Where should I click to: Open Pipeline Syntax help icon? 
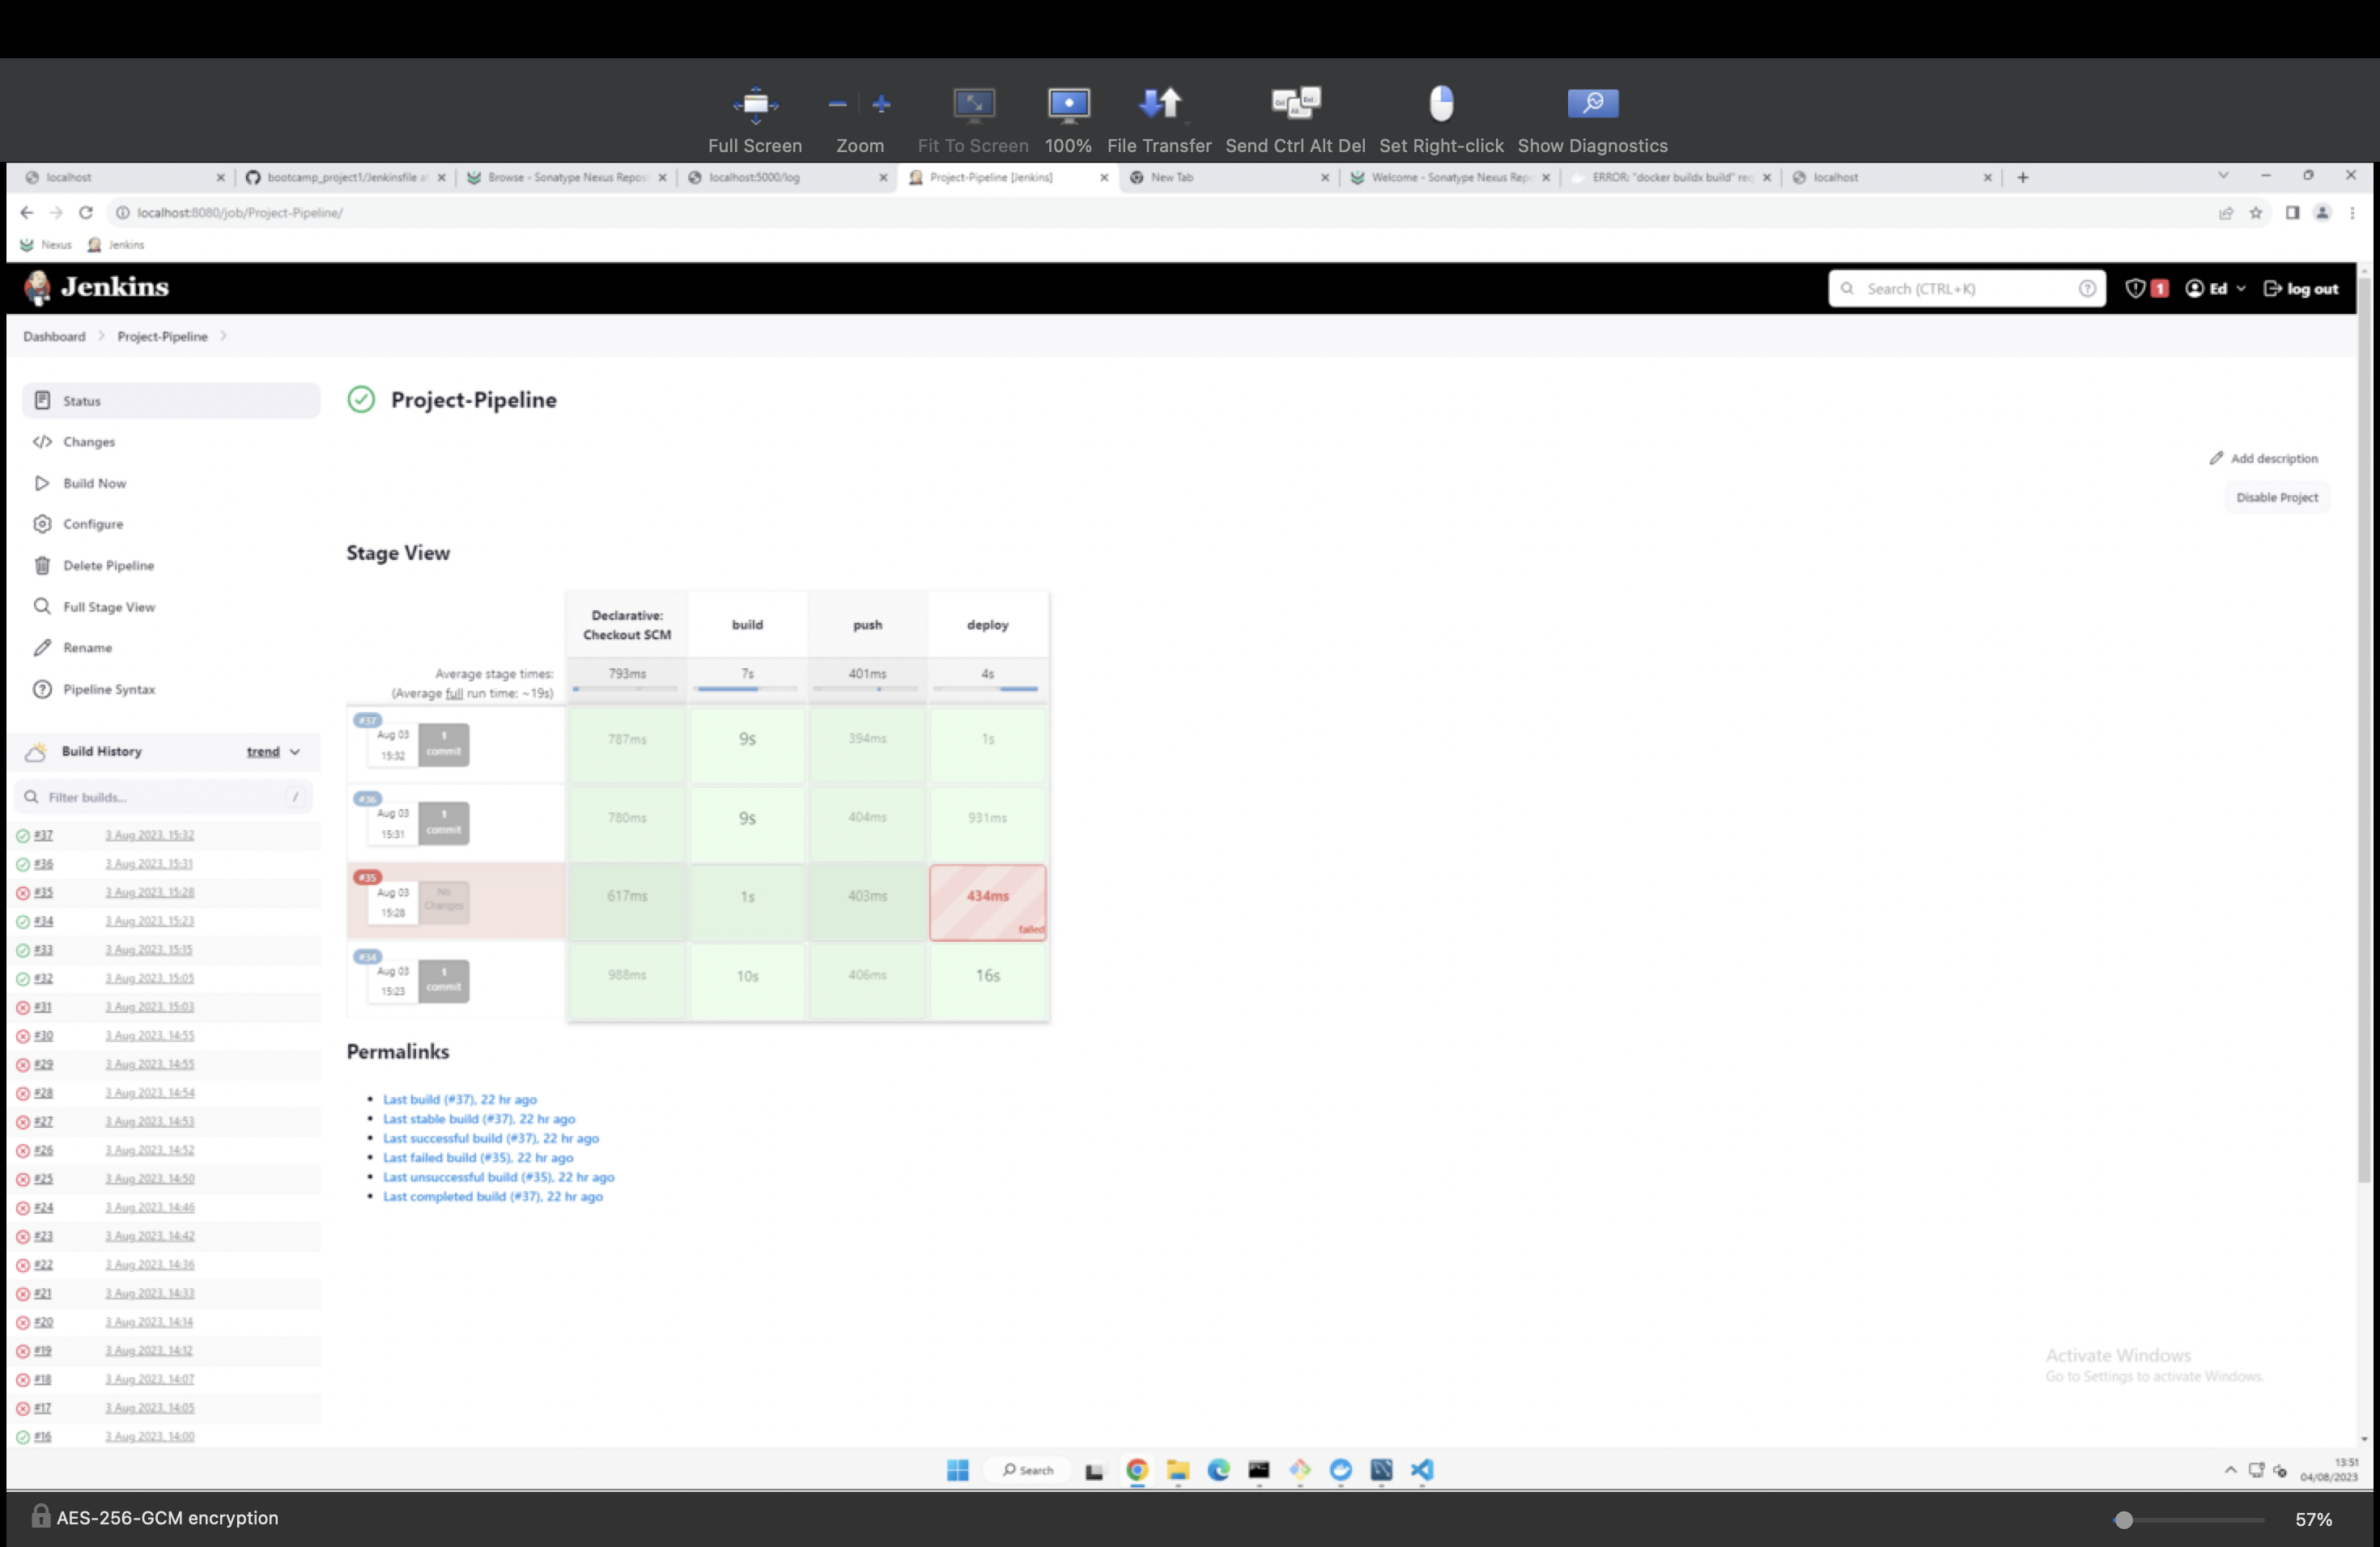tap(41, 689)
